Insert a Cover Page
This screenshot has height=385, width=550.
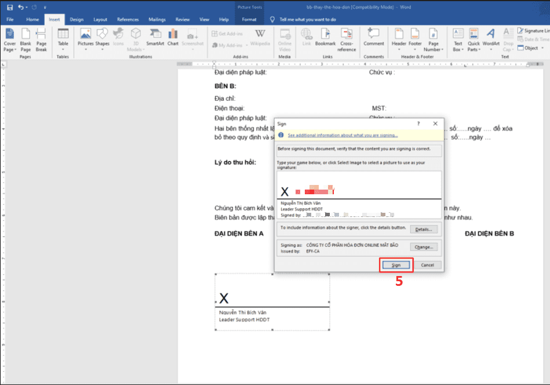10,40
